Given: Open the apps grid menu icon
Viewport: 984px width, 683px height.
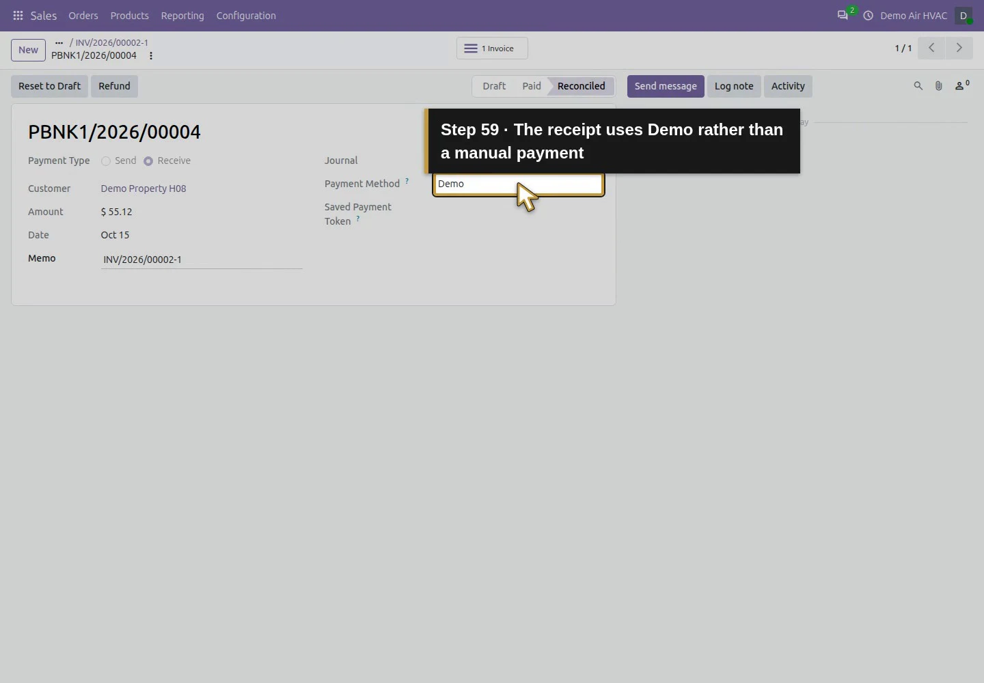Looking at the screenshot, I should point(18,15).
